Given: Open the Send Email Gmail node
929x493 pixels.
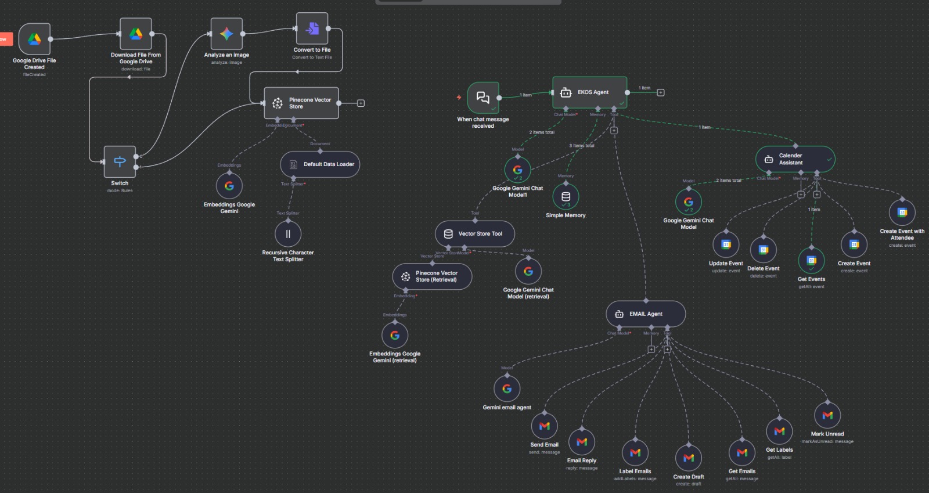Looking at the screenshot, I should [x=544, y=426].
